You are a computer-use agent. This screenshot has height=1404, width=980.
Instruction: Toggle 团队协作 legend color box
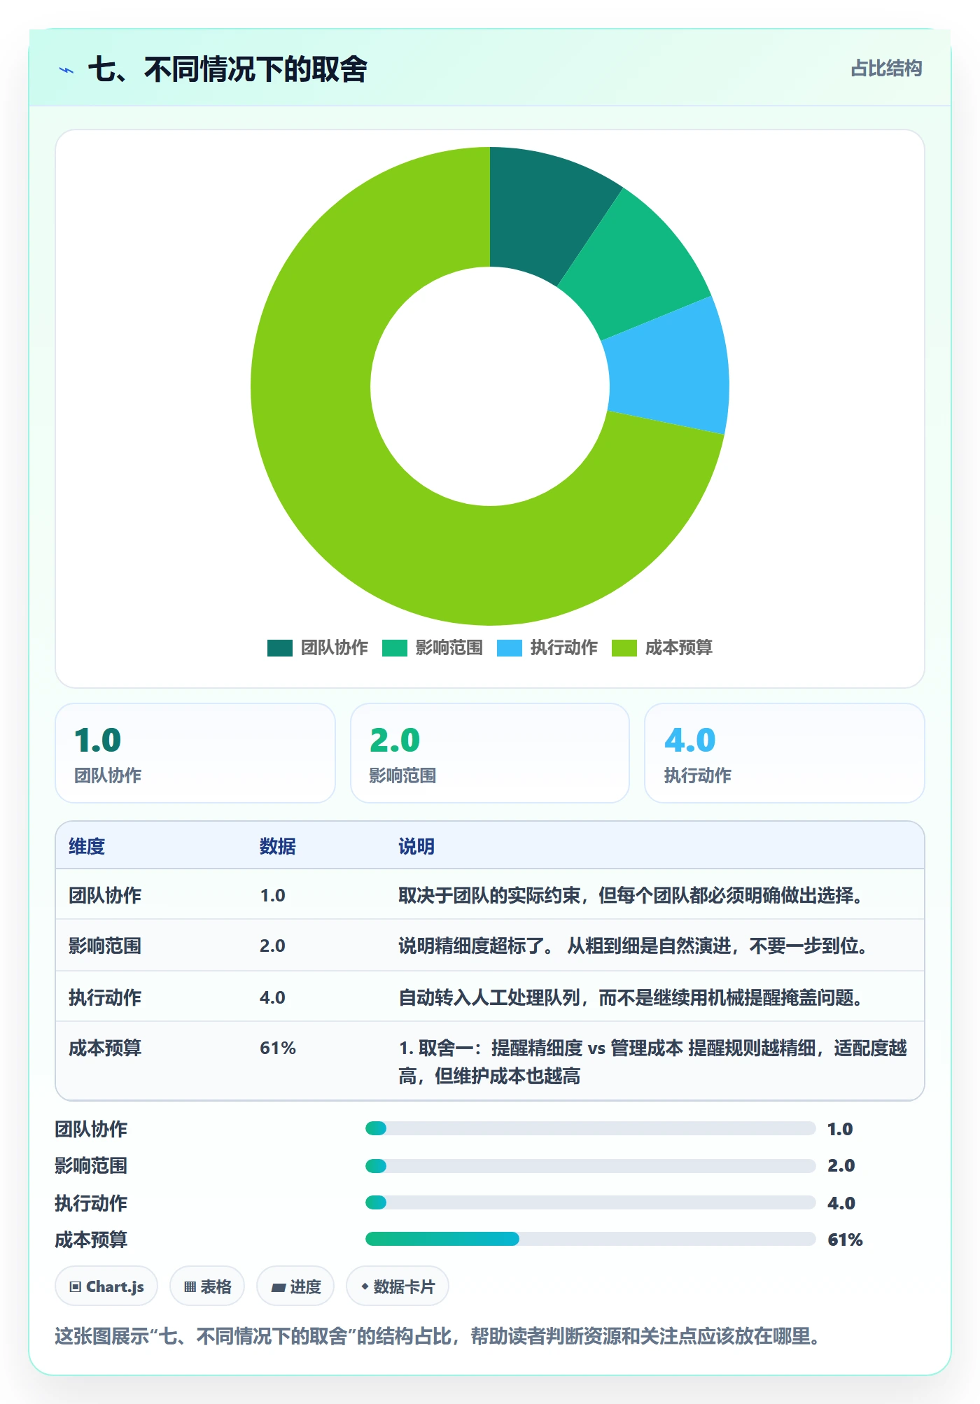point(279,648)
